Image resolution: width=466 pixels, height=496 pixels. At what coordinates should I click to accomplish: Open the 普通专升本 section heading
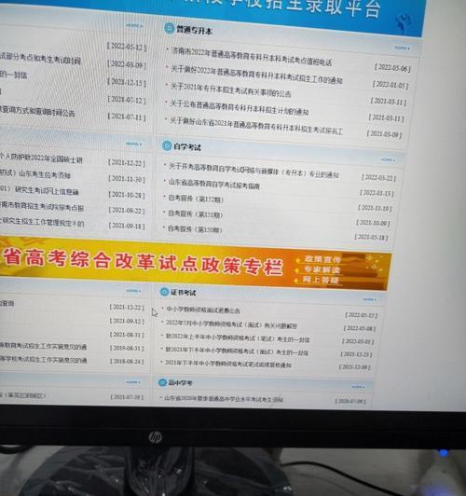pos(194,31)
